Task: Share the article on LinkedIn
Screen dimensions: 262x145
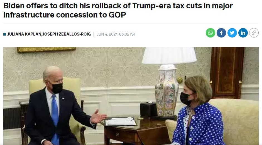Action: click(x=243, y=33)
